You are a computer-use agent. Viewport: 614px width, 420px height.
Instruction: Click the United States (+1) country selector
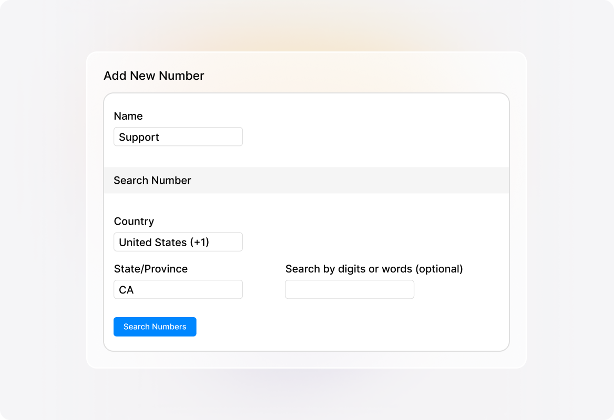178,241
